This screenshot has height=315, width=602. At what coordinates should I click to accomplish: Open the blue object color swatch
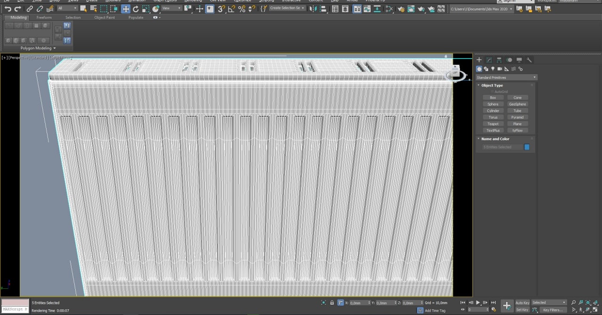(527, 147)
